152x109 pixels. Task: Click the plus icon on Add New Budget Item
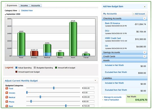coord(145,7)
